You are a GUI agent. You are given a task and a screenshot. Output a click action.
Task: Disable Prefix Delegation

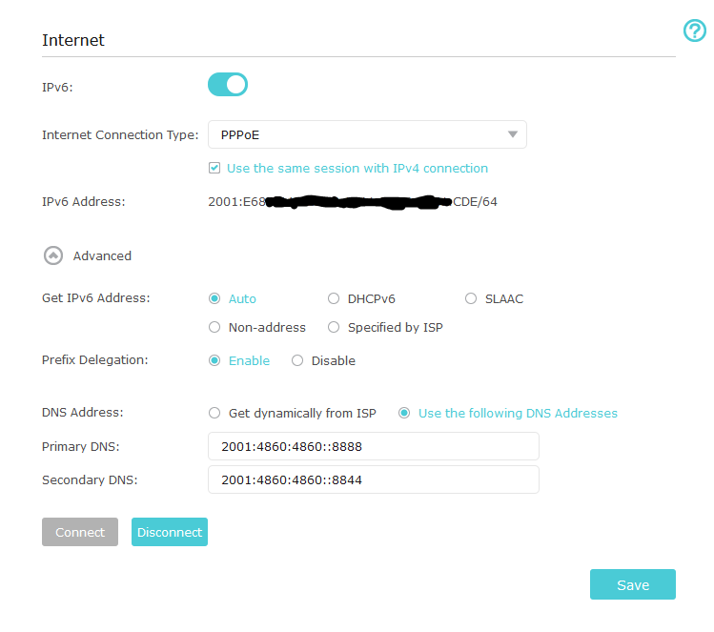tap(297, 360)
